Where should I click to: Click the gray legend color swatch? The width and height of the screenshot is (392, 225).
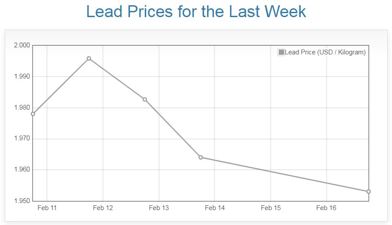coord(281,53)
